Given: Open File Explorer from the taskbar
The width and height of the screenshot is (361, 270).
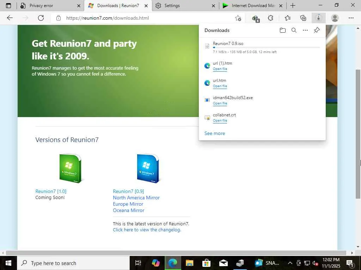Looking at the screenshot, I should pos(189,263).
